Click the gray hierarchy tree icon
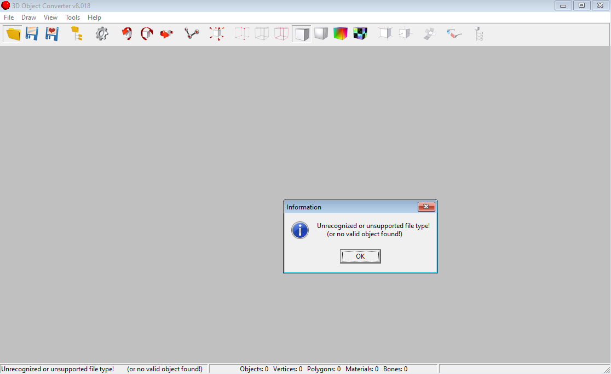This screenshot has width=611, height=374. [x=479, y=34]
